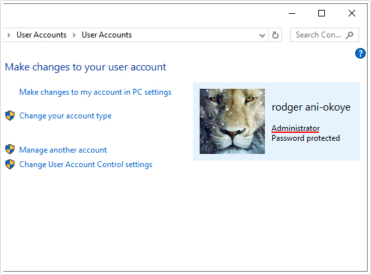Expand chevron before first User Accounts breadcrumb

(x=9, y=36)
